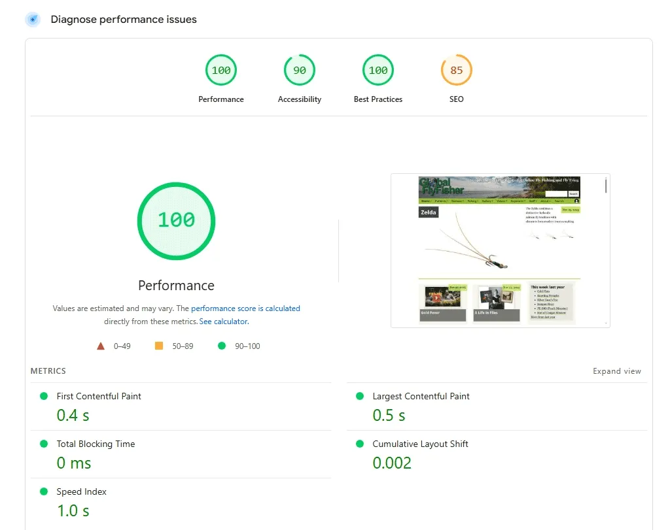Expand the Speed Index metric

tap(81, 491)
